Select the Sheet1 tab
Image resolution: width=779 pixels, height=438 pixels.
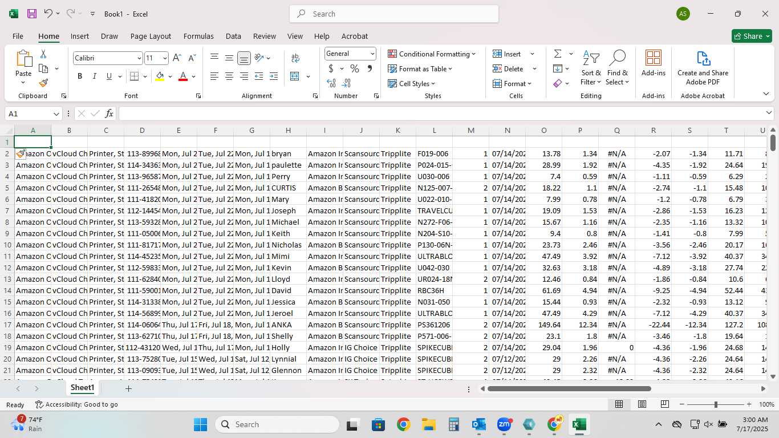[x=82, y=388]
